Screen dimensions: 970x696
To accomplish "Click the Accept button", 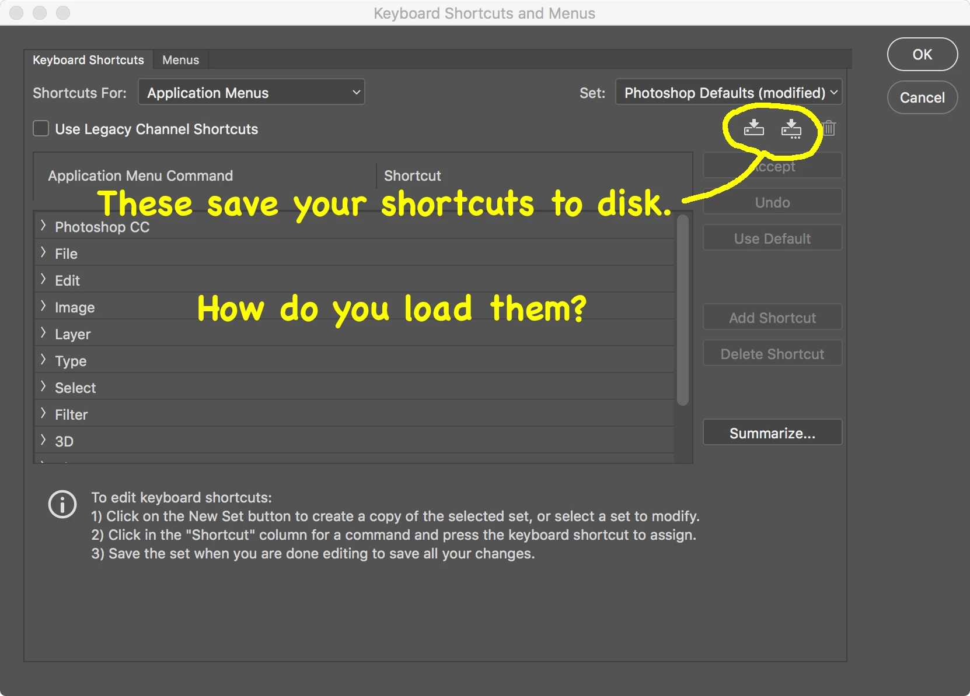I will click(x=772, y=166).
